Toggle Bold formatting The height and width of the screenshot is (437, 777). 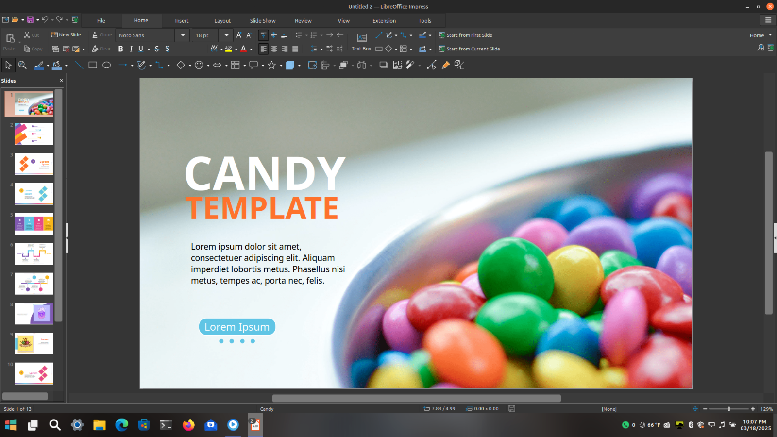point(120,49)
